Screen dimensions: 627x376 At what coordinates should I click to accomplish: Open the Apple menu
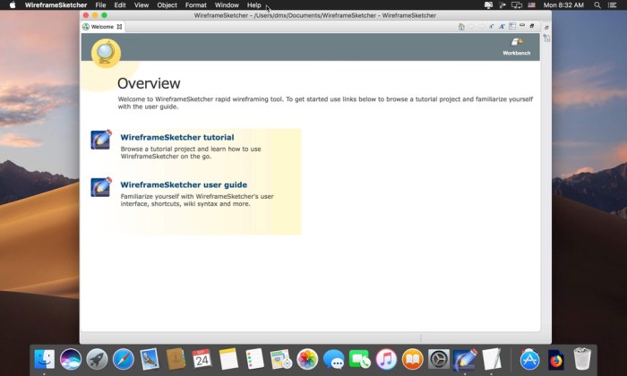click(x=13, y=5)
